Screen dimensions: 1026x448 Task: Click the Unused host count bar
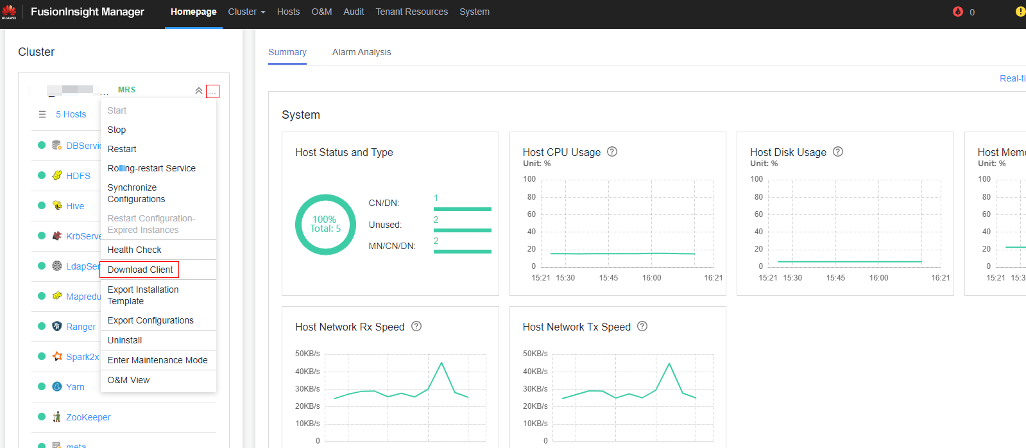463,230
